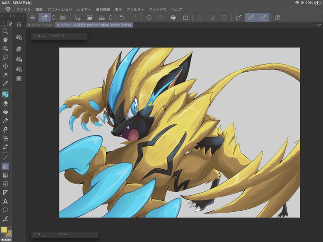This screenshot has height=242, width=323.
Task: Select the Figure line tool
Action: click(x=5, y=158)
